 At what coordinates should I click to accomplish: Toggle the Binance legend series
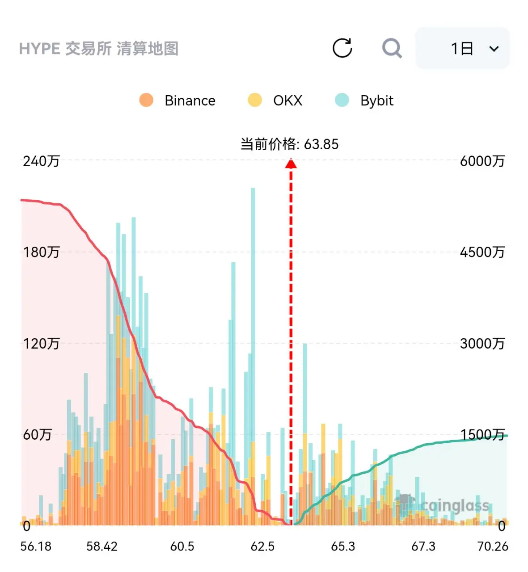tap(177, 100)
